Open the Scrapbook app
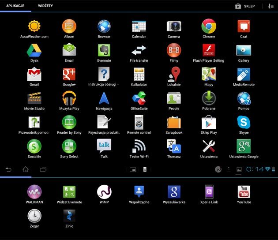Screen dimensions: 278x240 coord(174,122)
